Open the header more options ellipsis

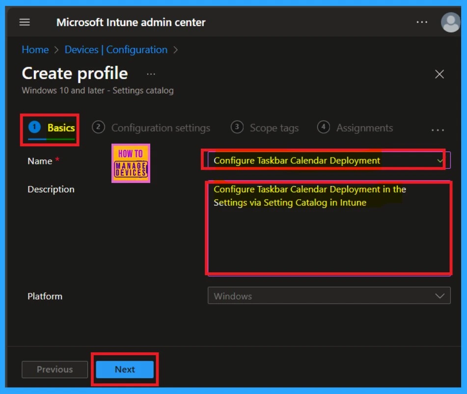coord(422,22)
